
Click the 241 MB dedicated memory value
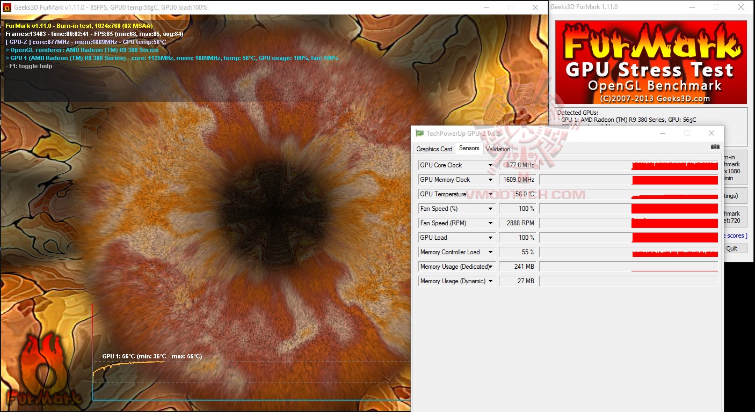coord(518,267)
